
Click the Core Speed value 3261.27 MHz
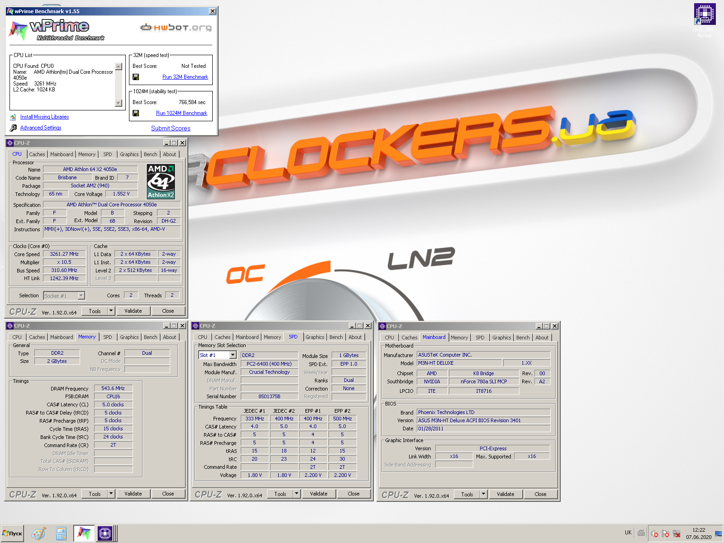pos(64,254)
